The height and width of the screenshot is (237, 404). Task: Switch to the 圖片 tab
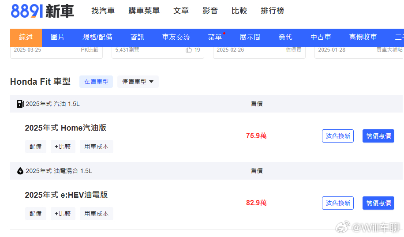click(x=57, y=38)
